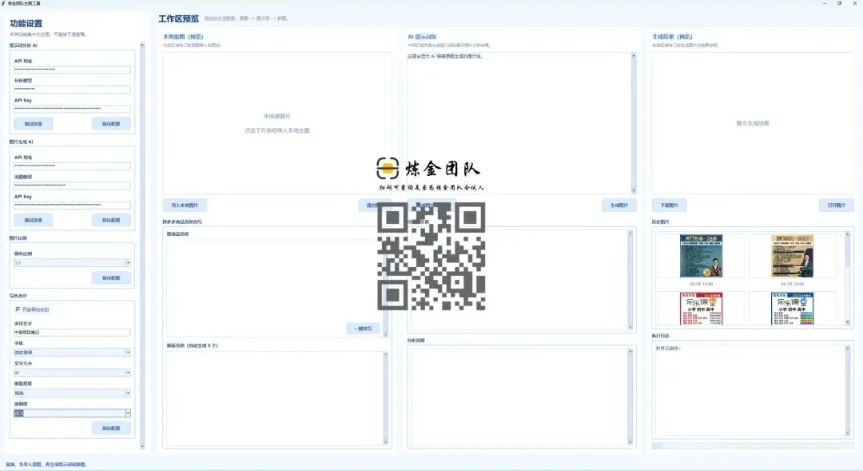863x471 pixels.
Task: Click 保存配置 in the 提示词分析 AI section
Action: [111, 124]
